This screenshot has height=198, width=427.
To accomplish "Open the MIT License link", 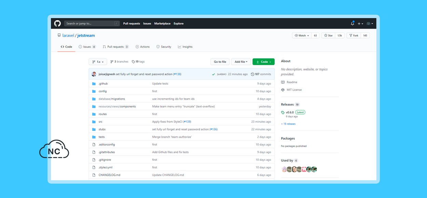I will 294,90.
